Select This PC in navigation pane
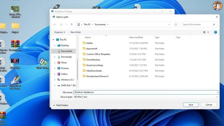 point(63,40)
